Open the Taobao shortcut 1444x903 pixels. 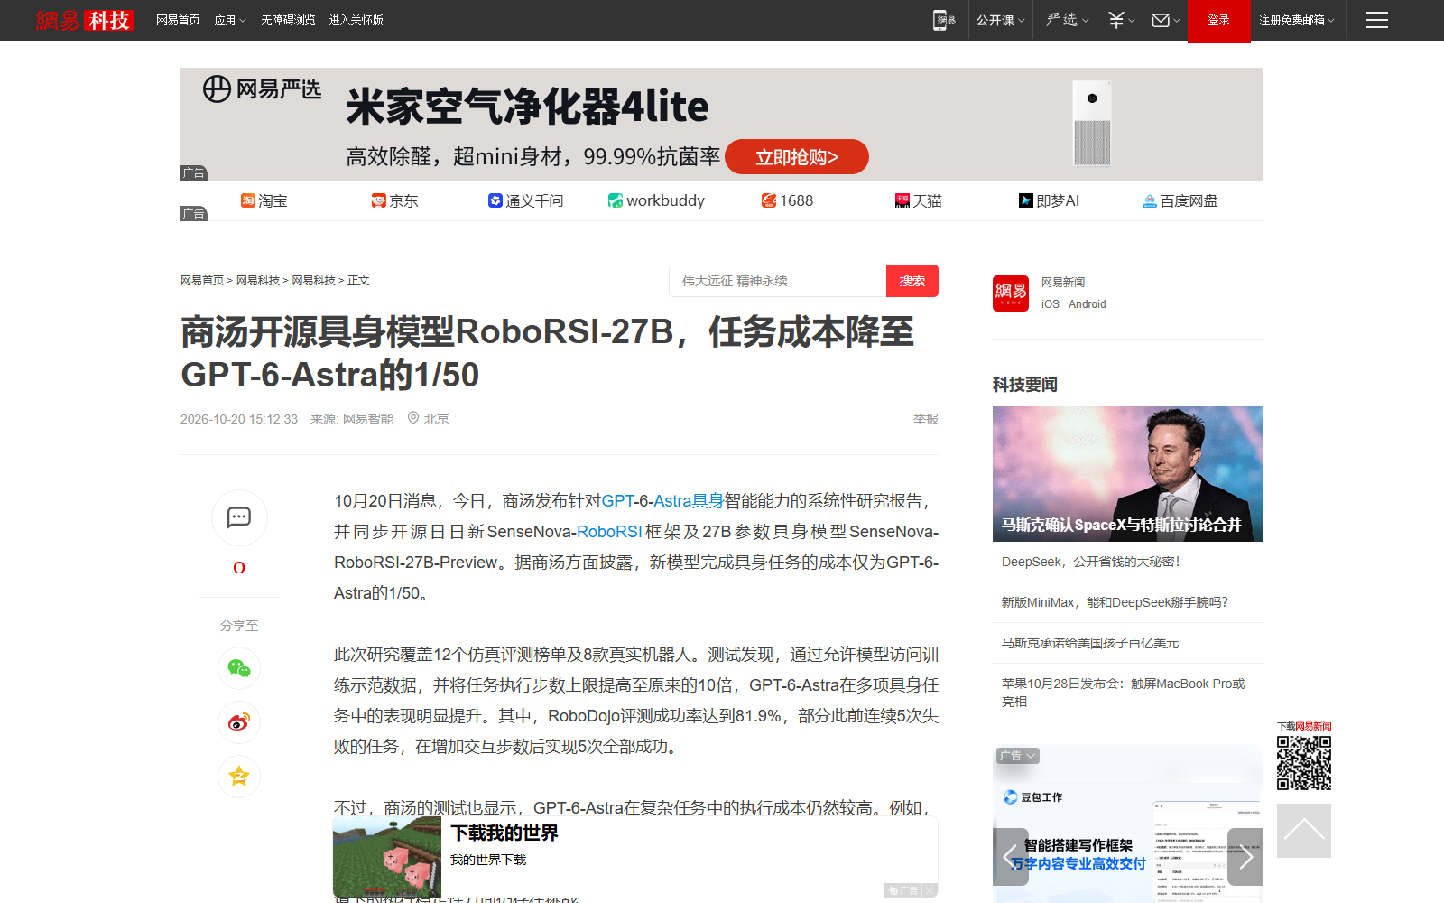tap(264, 200)
